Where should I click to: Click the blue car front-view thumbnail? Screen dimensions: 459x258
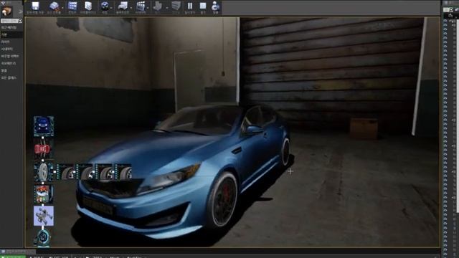click(x=44, y=126)
